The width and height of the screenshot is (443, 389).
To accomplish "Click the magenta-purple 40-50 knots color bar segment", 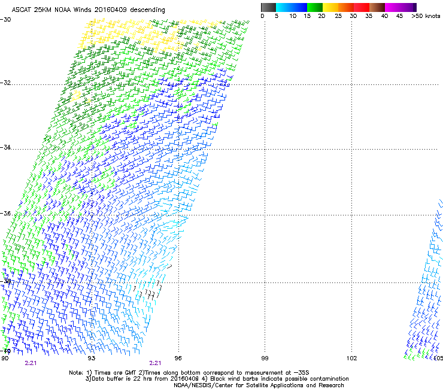I will point(400,7).
